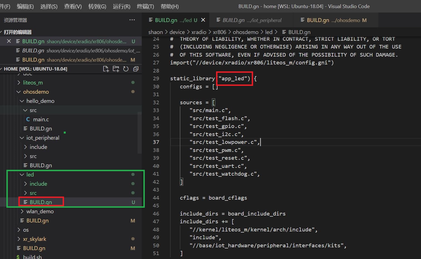Click the ohosdemo breadcrumb segment
This screenshot has width=421, height=259.
(x=246, y=32)
